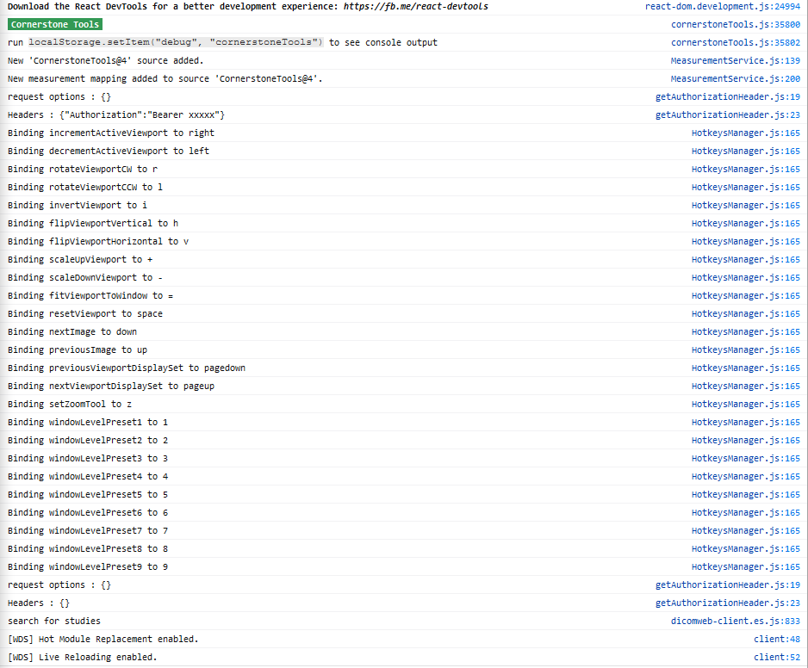Click HotkeysManager.js:165 link on nextImage row
808x668 pixels.
click(x=746, y=331)
